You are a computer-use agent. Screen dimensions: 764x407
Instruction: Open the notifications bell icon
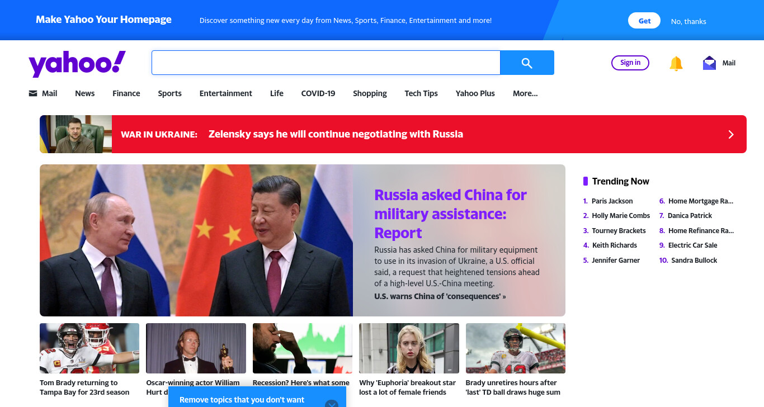pyautogui.click(x=676, y=63)
